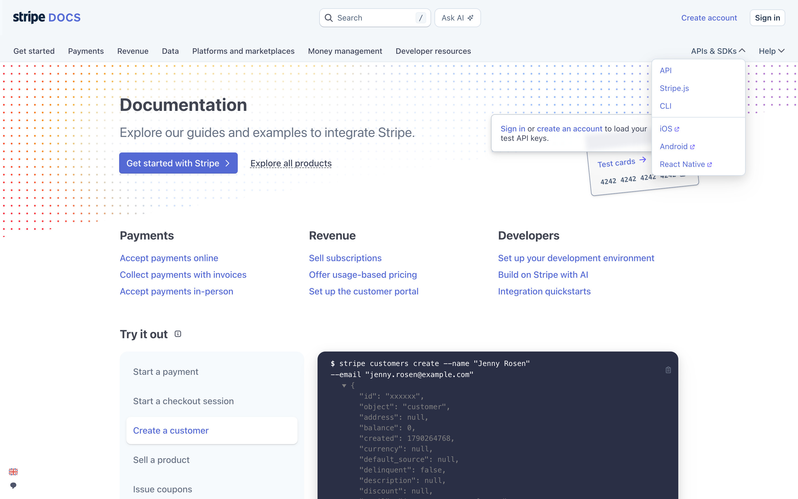The height and width of the screenshot is (499, 798).
Task: Select Sell a product example
Action: 212,460
